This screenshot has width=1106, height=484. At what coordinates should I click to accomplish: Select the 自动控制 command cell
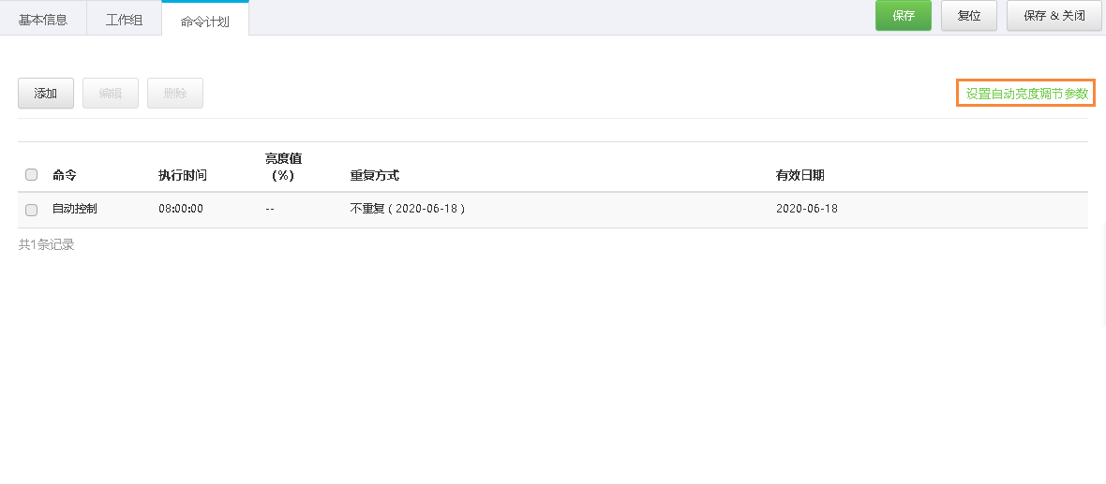click(x=75, y=209)
